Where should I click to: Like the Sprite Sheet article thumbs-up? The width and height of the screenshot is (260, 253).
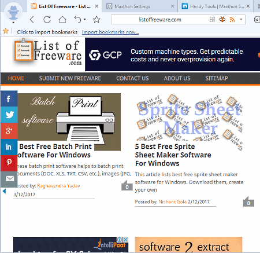tap(248, 202)
